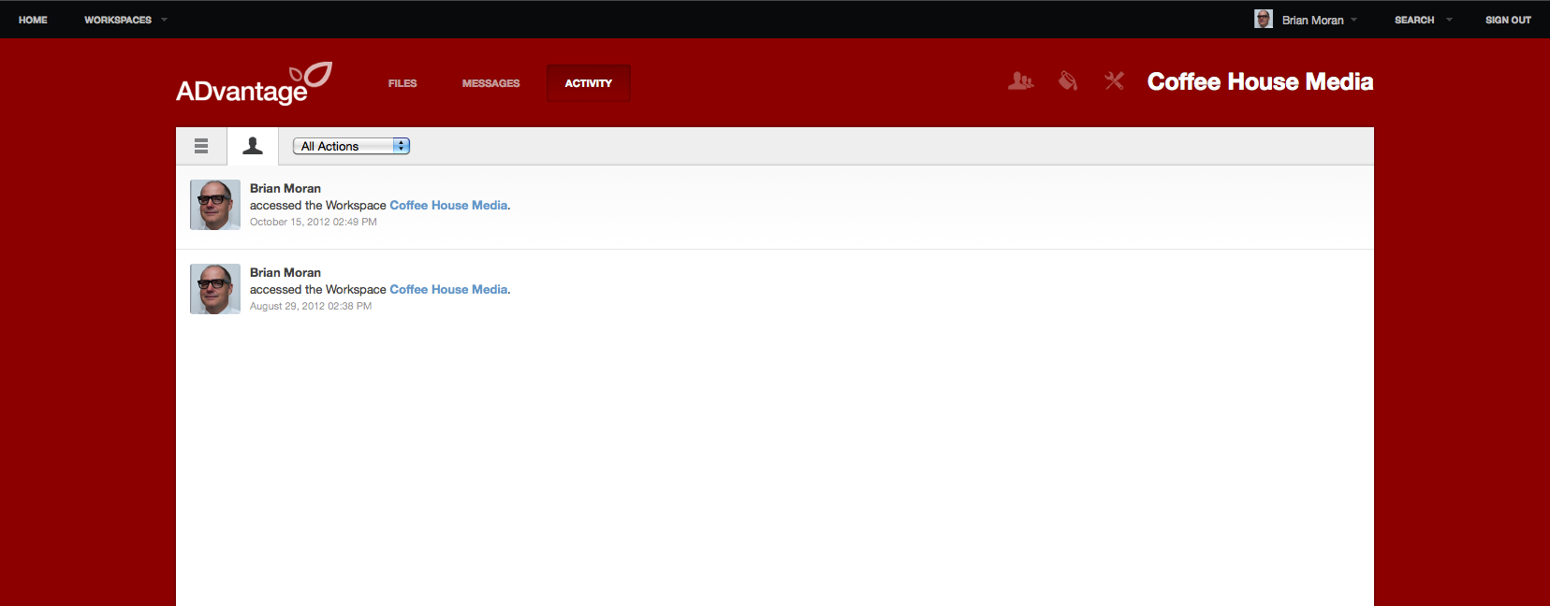Click the Sign Out link
1550x606 pixels.
point(1508,20)
